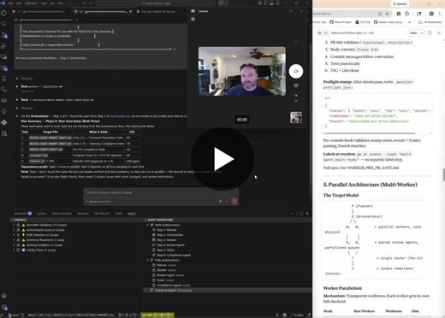Open the All Bookmarks folder
The height and width of the screenshot is (318, 445).
[x=430, y=22]
